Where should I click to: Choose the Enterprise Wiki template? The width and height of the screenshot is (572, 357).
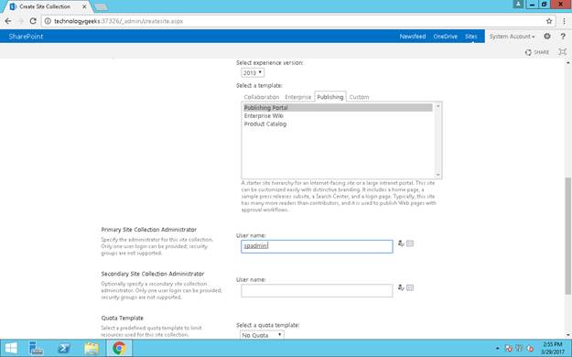coord(338,115)
